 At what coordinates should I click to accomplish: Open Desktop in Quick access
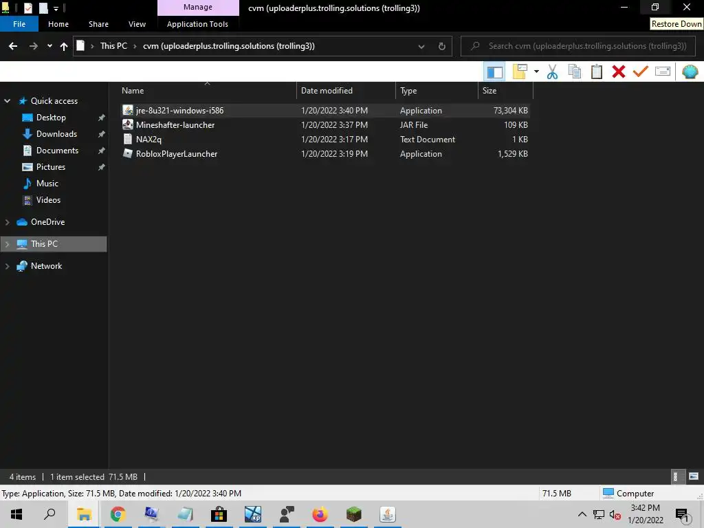coord(51,118)
